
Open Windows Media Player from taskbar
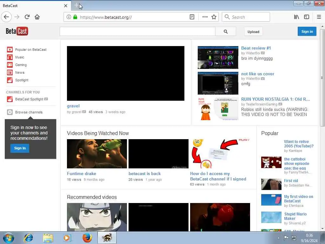(x=67, y=238)
